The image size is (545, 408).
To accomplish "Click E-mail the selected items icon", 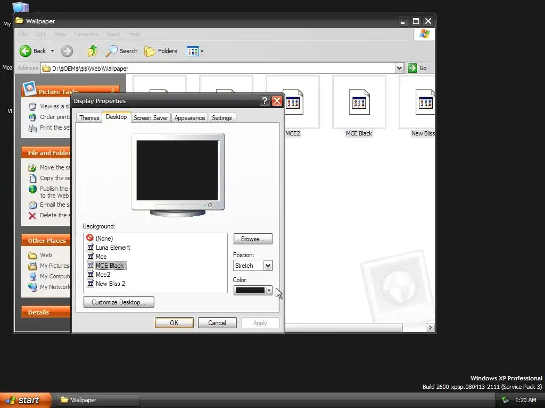I will (32, 205).
